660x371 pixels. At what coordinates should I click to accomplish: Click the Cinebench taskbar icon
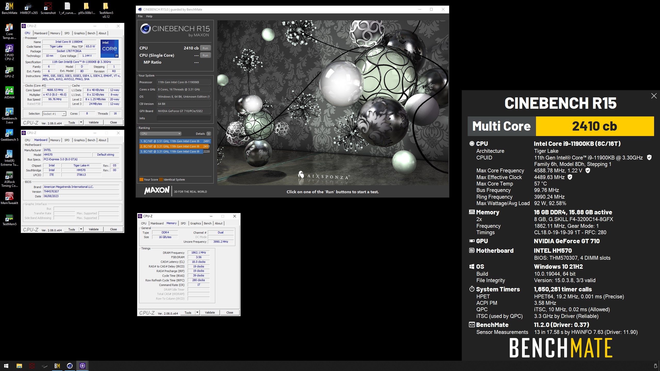[x=70, y=366]
